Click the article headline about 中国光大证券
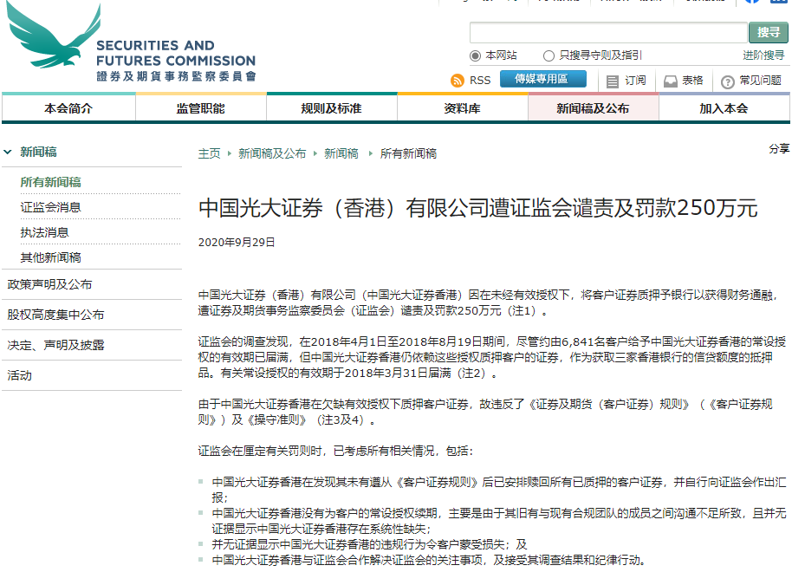 click(477, 208)
